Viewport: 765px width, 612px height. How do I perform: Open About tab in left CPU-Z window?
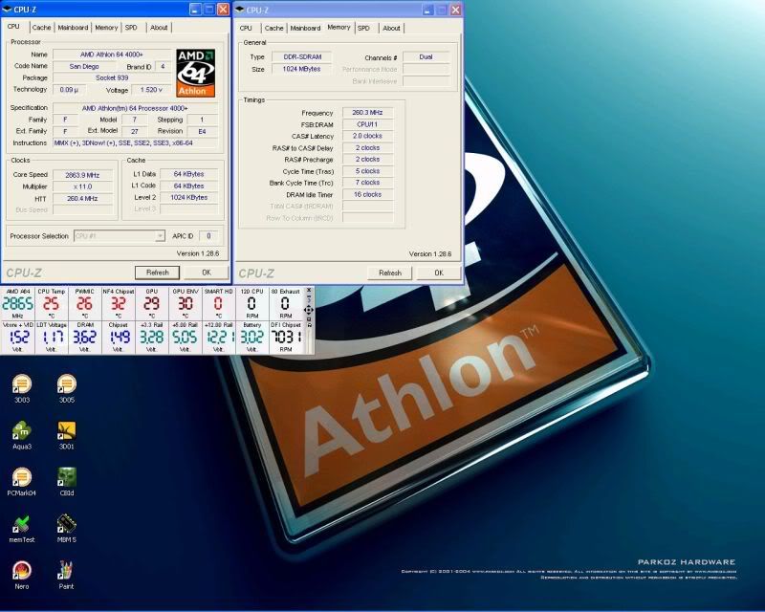coord(159,28)
